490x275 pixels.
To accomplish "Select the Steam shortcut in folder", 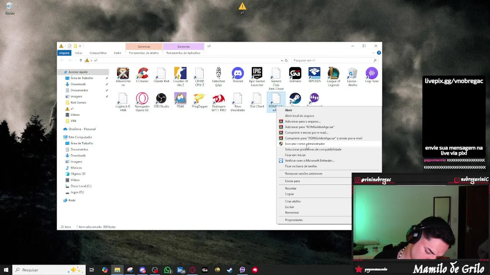I will tap(295, 100).
